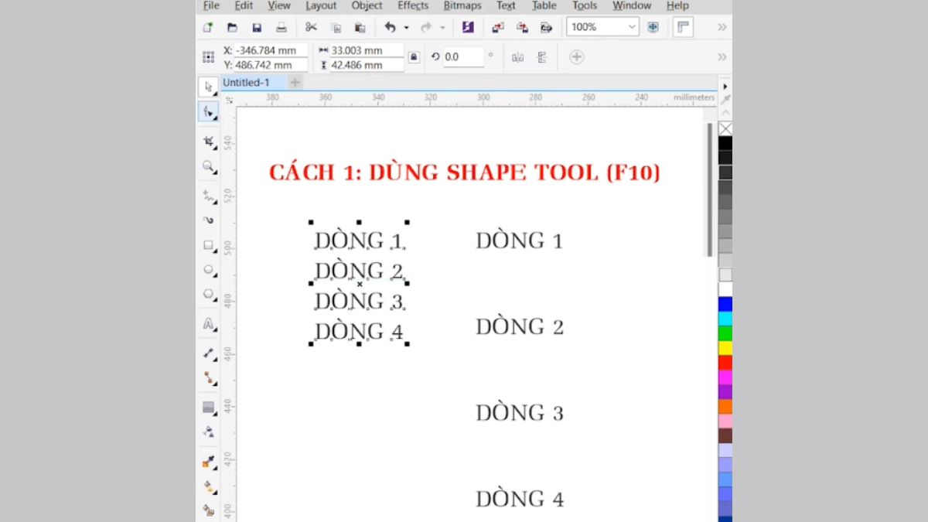Pick the yellow color swatch in palette
The height and width of the screenshot is (522, 928).
(725, 347)
